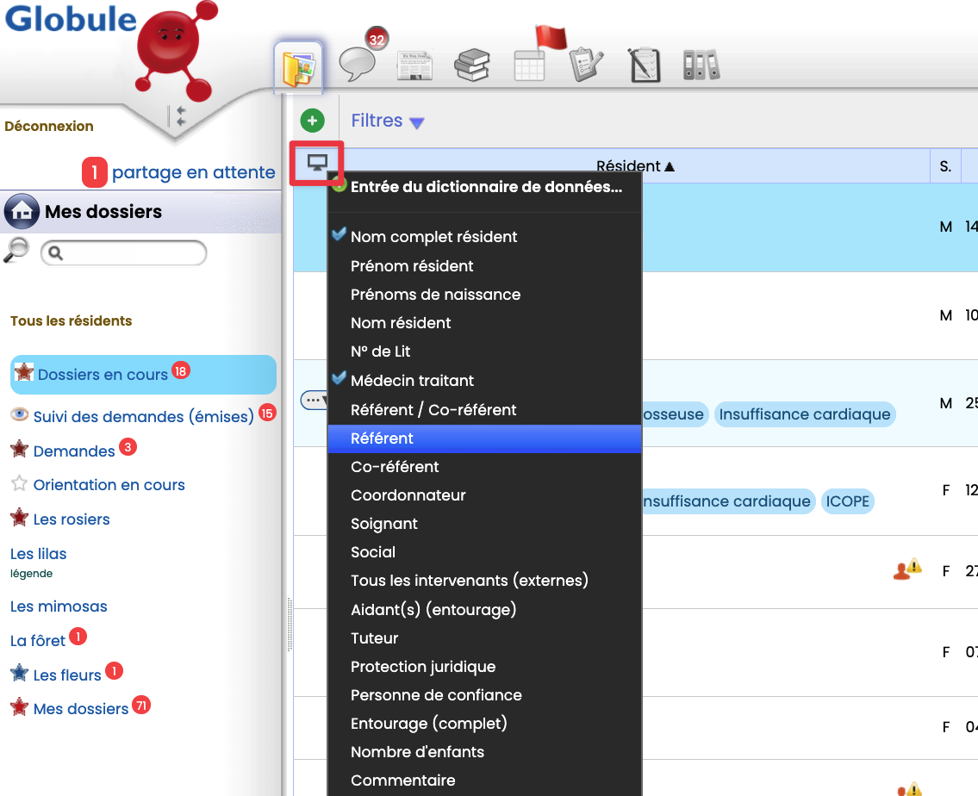Click the person warning icon in F row
Image resolution: width=978 pixels, height=796 pixels.
[x=906, y=569]
